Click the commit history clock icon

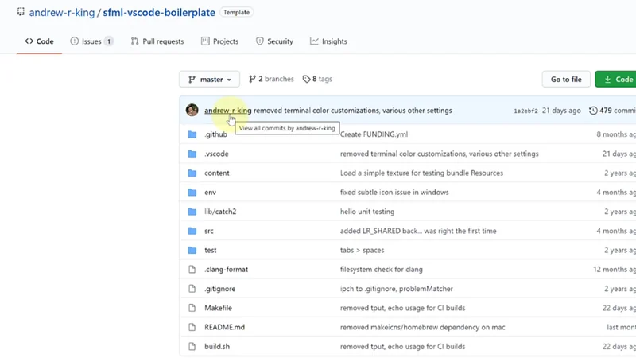point(593,111)
